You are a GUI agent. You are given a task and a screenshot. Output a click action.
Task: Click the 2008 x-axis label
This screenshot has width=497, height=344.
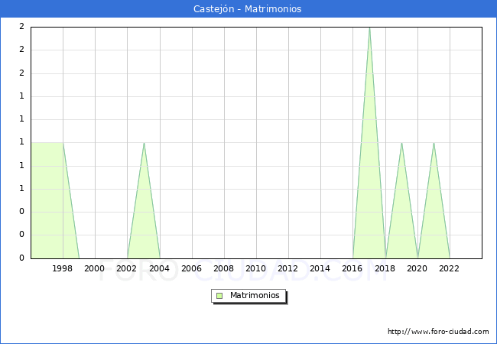223,268
